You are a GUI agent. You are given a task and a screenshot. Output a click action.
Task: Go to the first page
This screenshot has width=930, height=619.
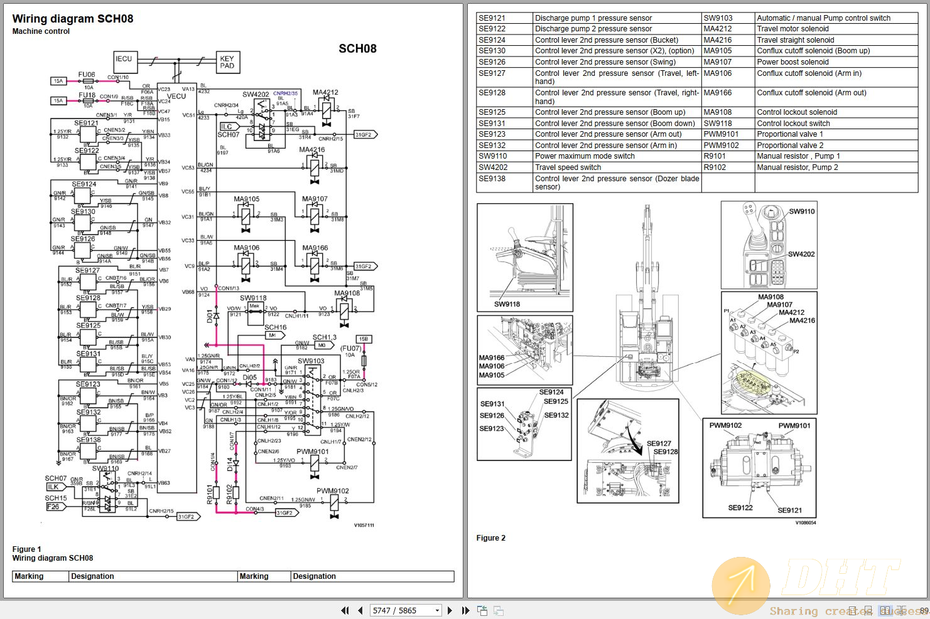coord(345,610)
